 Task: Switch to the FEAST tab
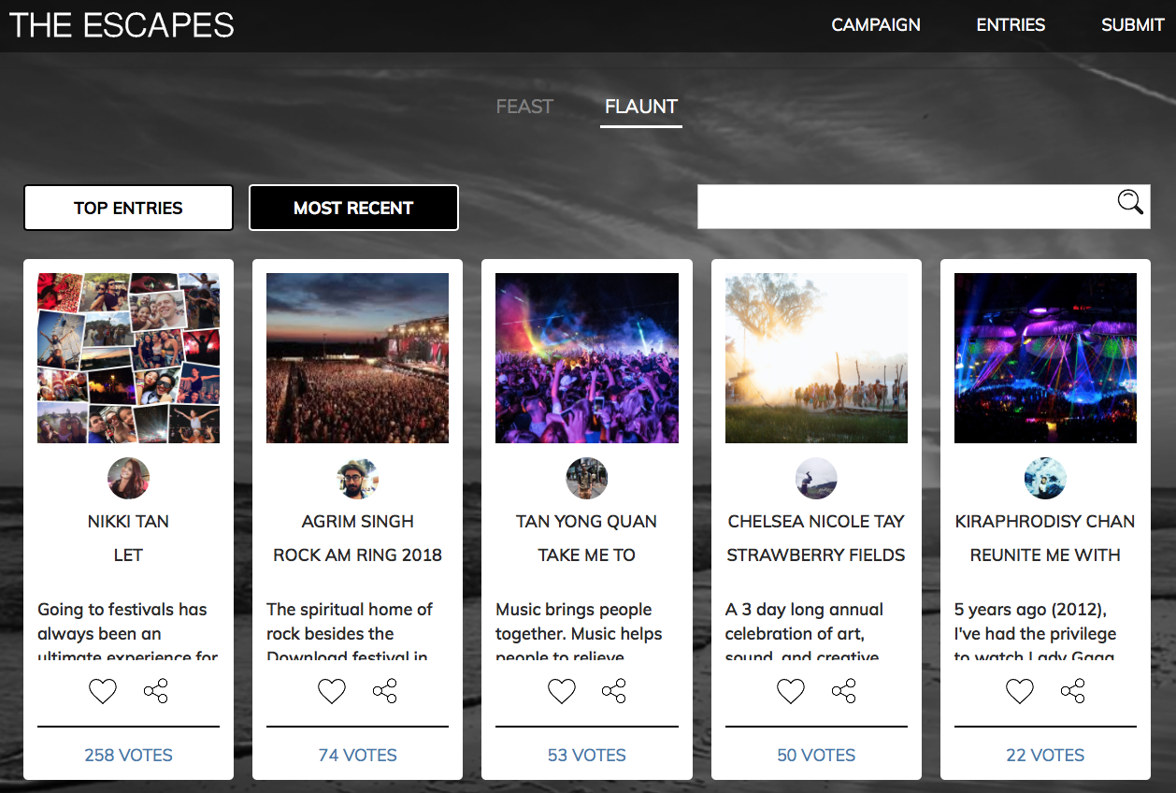[x=524, y=107]
